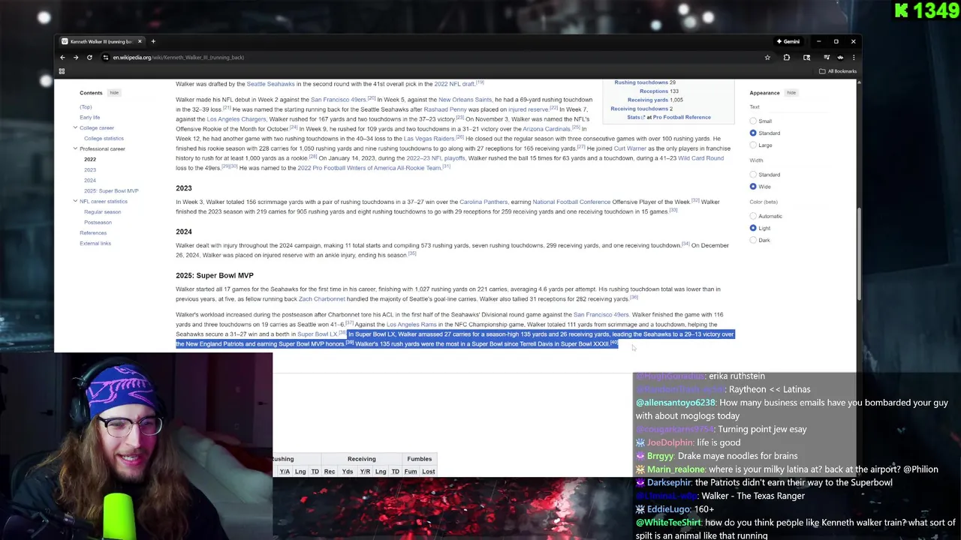Open the Chrome three-dot menu
This screenshot has width=961, height=540.
854,58
